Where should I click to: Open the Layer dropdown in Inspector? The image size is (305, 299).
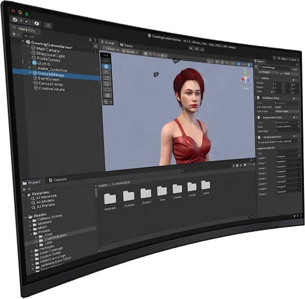(291, 74)
